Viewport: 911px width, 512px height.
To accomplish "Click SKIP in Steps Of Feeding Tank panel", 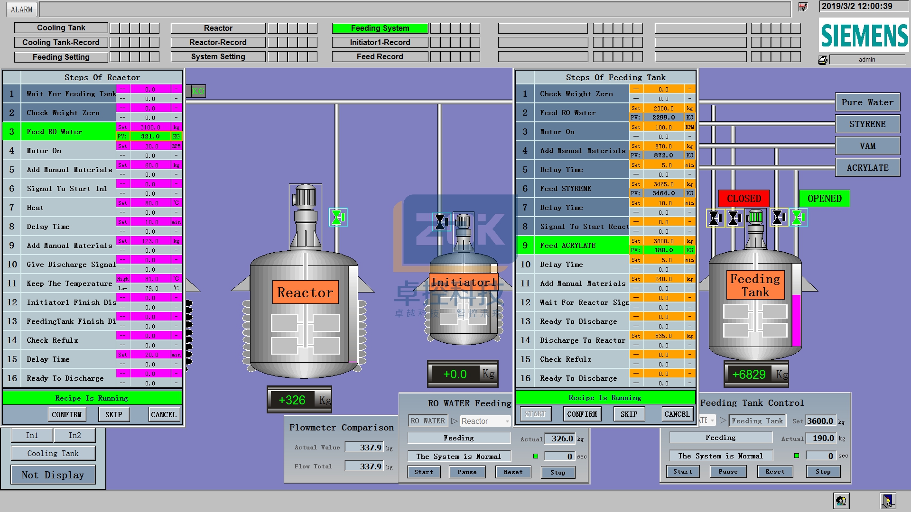I will pos(629,414).
